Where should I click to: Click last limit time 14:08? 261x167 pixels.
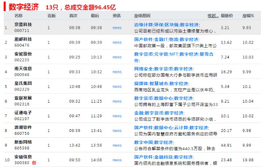click(96, 160)
